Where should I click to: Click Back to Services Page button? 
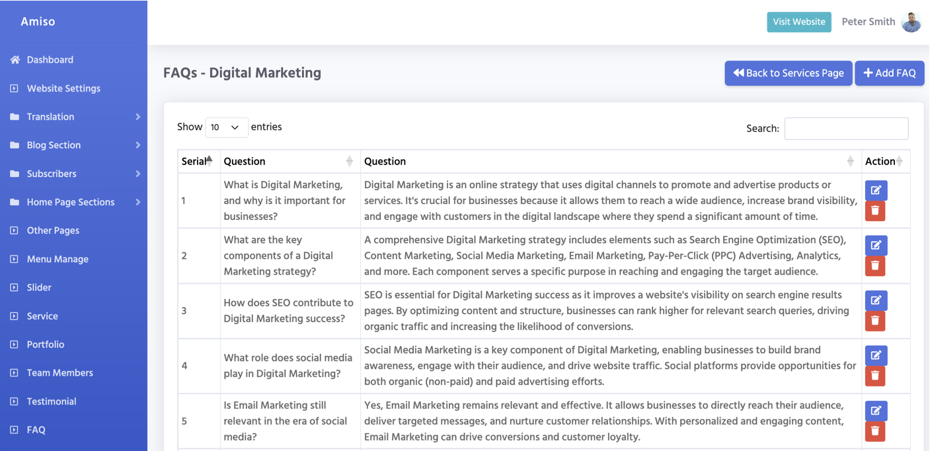788,73
